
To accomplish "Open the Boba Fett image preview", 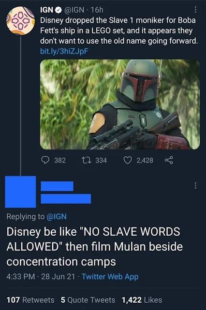I will click(x=120, y=104).
